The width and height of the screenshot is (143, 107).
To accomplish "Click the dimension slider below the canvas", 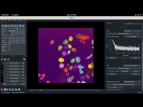I will (66, 90).
